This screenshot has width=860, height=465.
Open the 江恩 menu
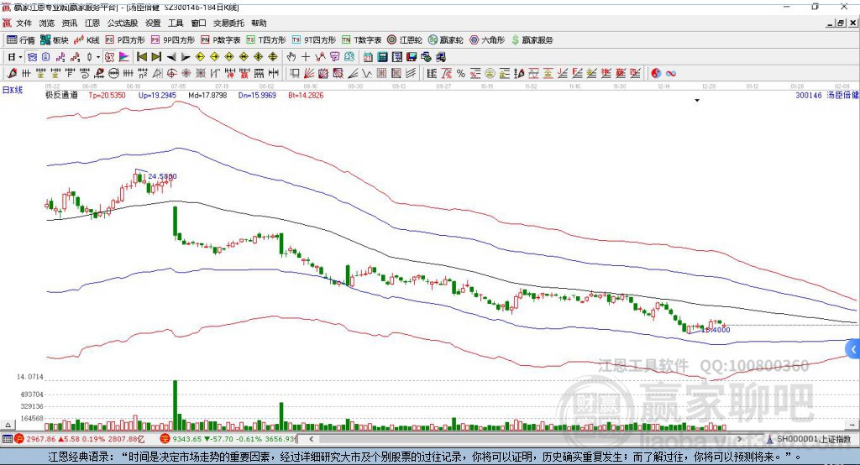(x=92, y=23)
